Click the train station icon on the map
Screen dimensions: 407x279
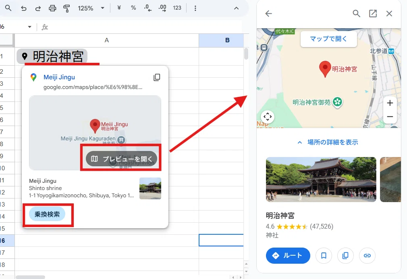pyautogui.click(x=264, y=48)
